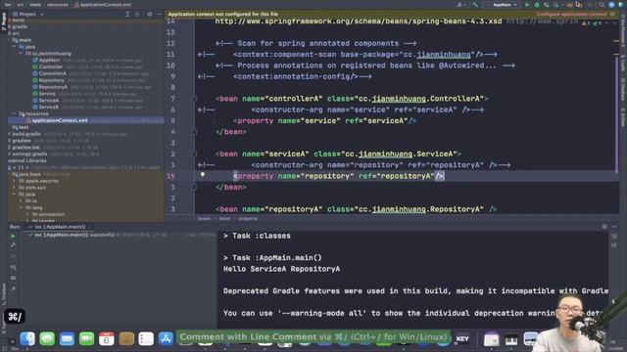This screenshot has width=627, height=352.
Task: Rerun with the green arrow in Run panel
Action: [13, 237]
